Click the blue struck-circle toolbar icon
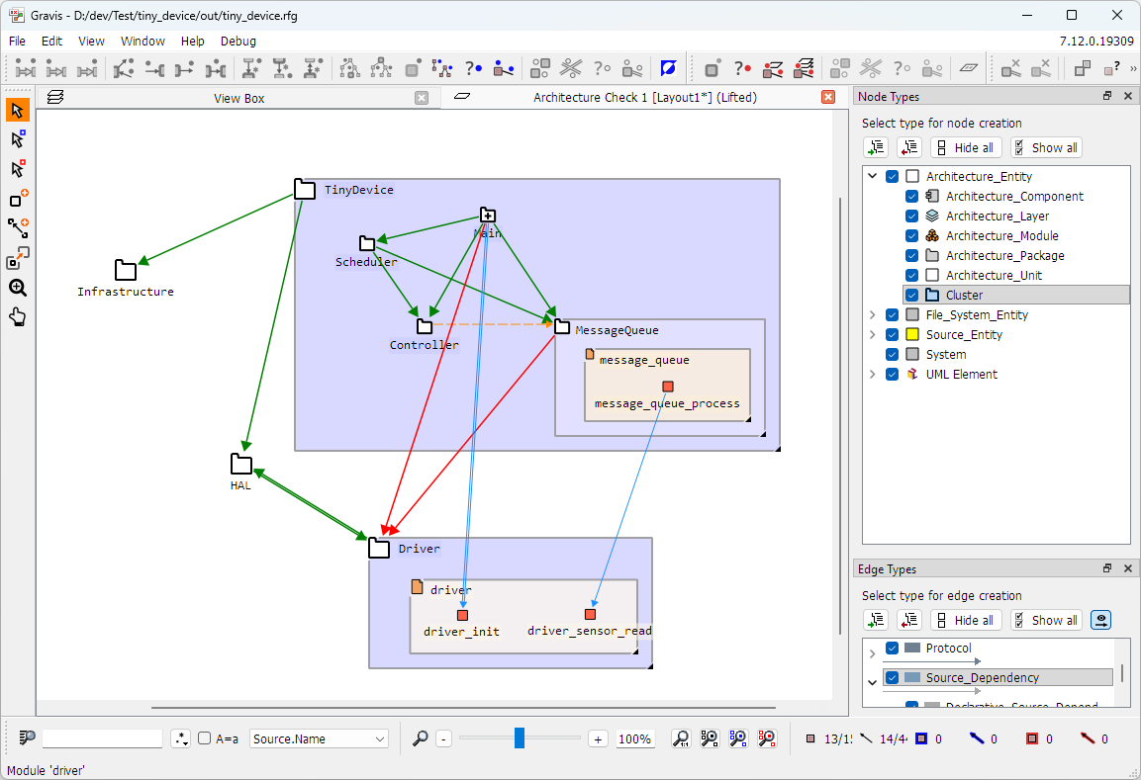 (x=668, y=68)
